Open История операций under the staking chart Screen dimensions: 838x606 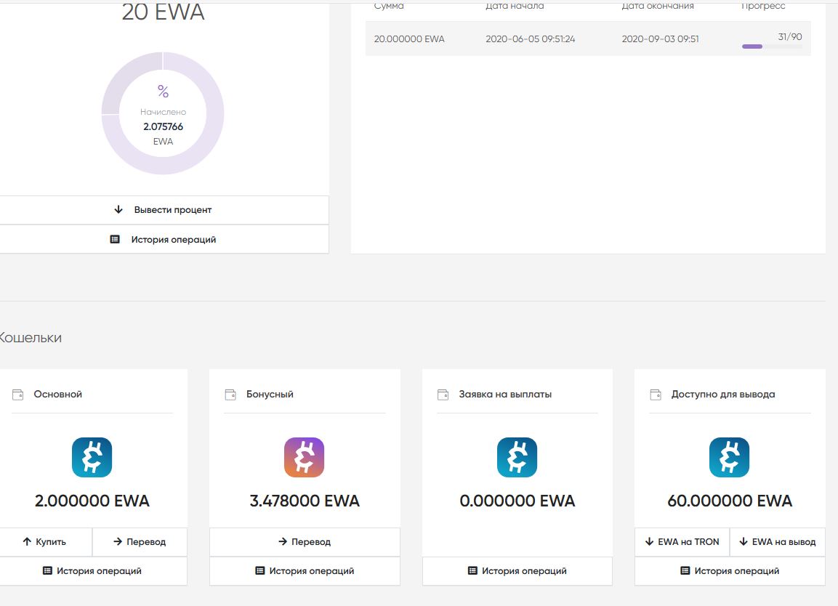click(163, 239)
